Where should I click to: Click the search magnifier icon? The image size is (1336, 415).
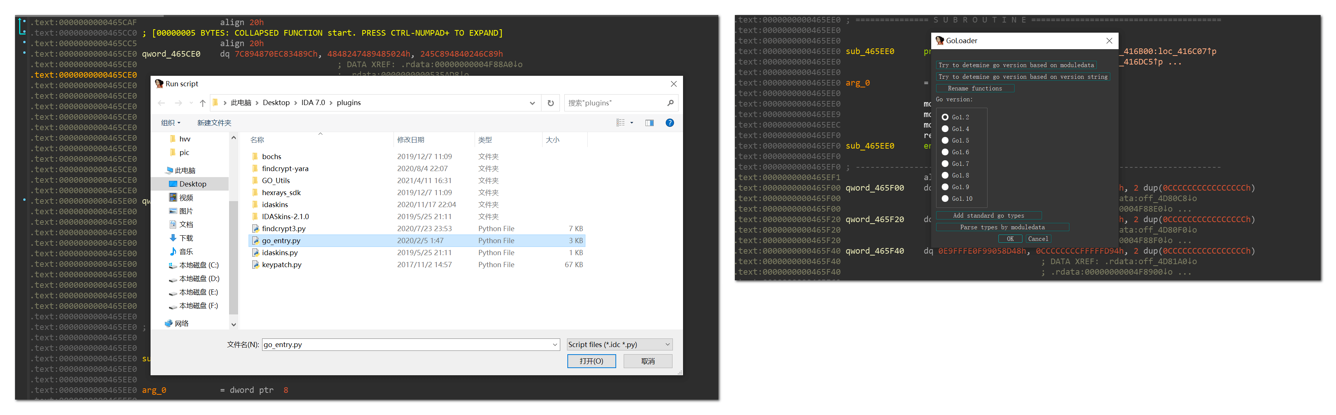[x=670, y=103]
